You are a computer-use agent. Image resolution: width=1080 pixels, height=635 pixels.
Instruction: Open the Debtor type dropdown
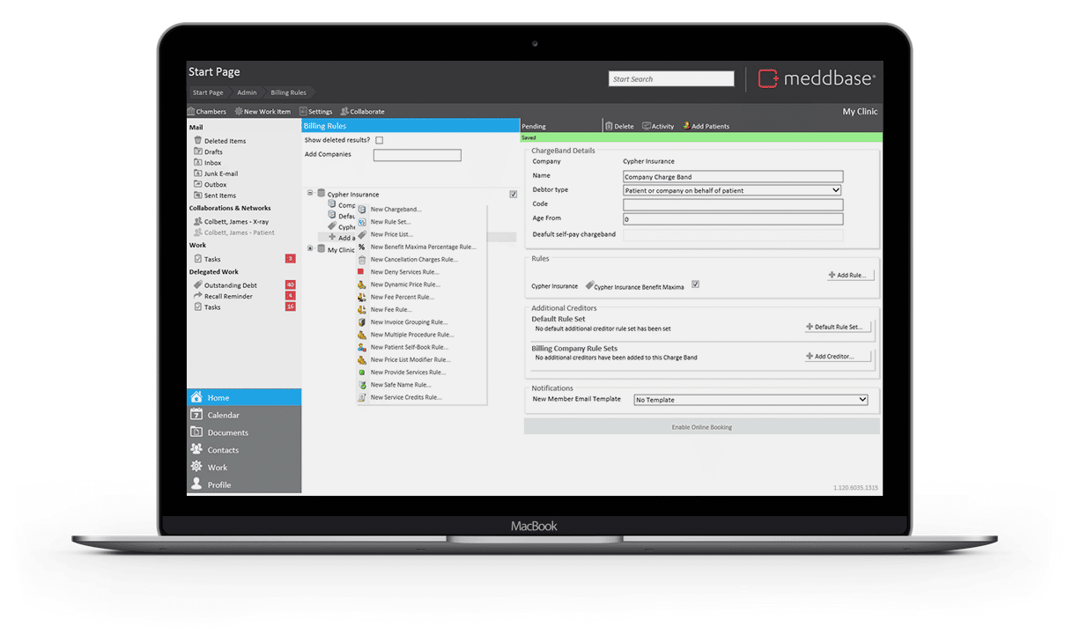tap(732, 190)
